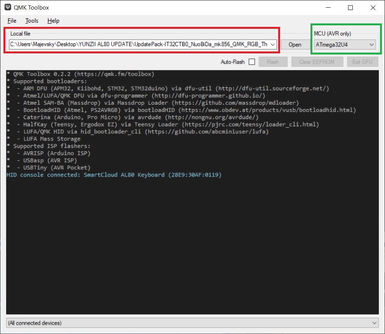Click the Exit DFU button
Screen dimensions: 385x334
tap(362, 62)
